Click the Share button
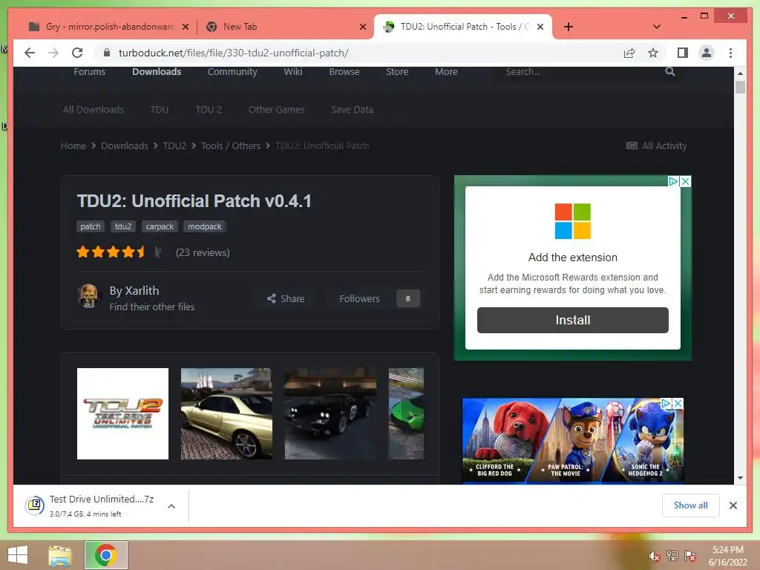Image resolution: width=760 pixels, height=570 pixels. 286,298
